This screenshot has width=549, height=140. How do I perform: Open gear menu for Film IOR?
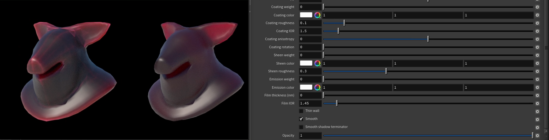tap(538, 104)
